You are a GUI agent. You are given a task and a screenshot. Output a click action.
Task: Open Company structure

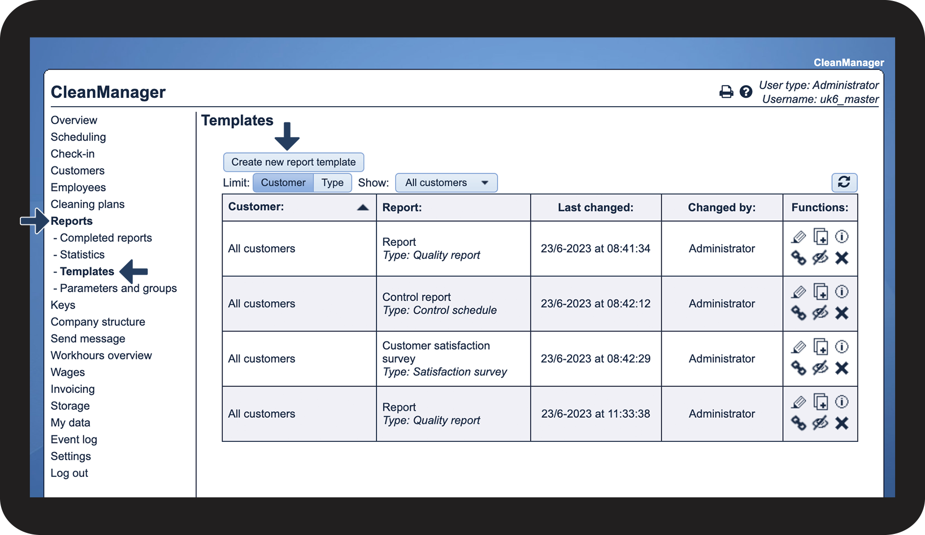98,322
